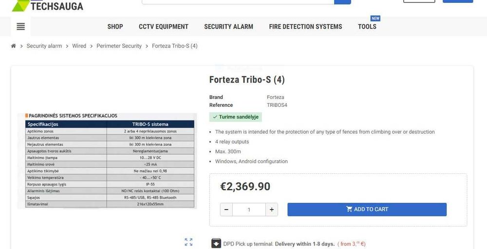Viewport: 487px width, 249px height.
Task: Open the hamburger categories menu
Action: click(x=20, y=27)
